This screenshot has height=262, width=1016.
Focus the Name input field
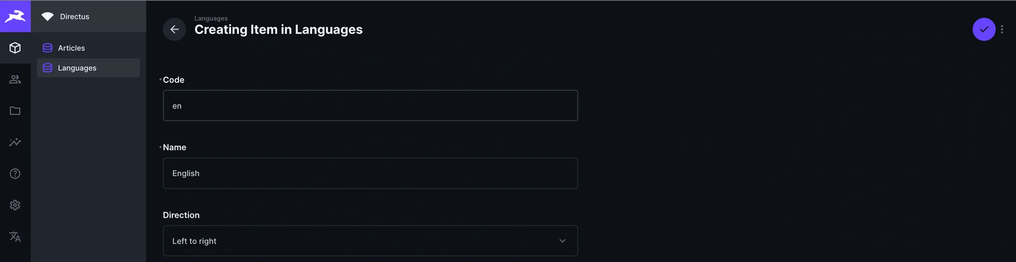coord(370,173)
